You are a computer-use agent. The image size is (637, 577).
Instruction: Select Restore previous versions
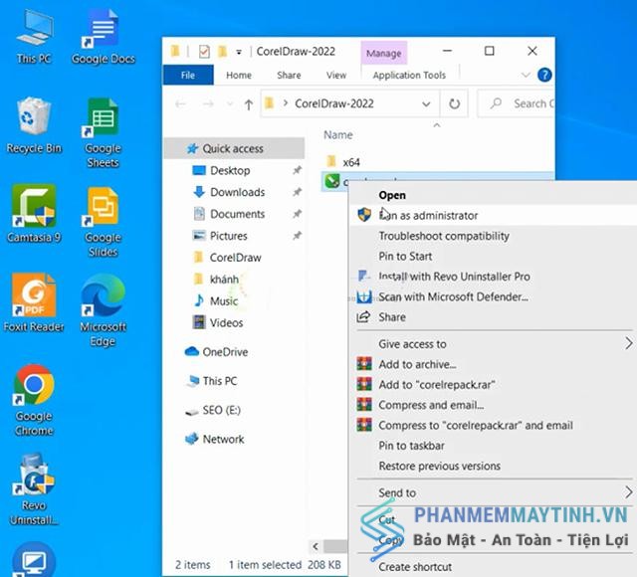point(440,466)
